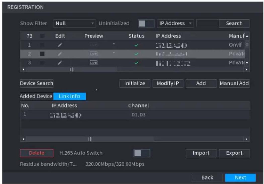Viewport: 264px width, 184px height.
Task: Click the Preview column header
Action: [x=94, y=36]
